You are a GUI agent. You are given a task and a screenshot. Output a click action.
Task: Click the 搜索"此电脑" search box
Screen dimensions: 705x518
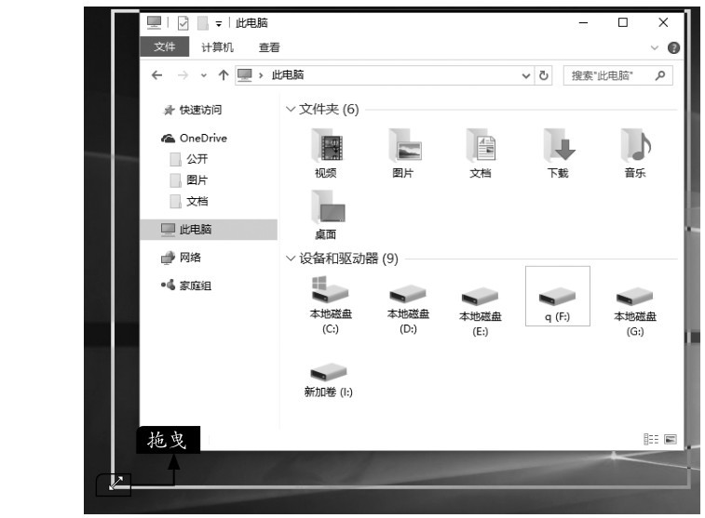618,75
